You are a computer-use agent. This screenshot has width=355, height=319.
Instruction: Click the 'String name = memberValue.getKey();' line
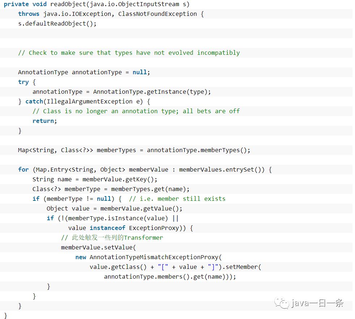95,179
